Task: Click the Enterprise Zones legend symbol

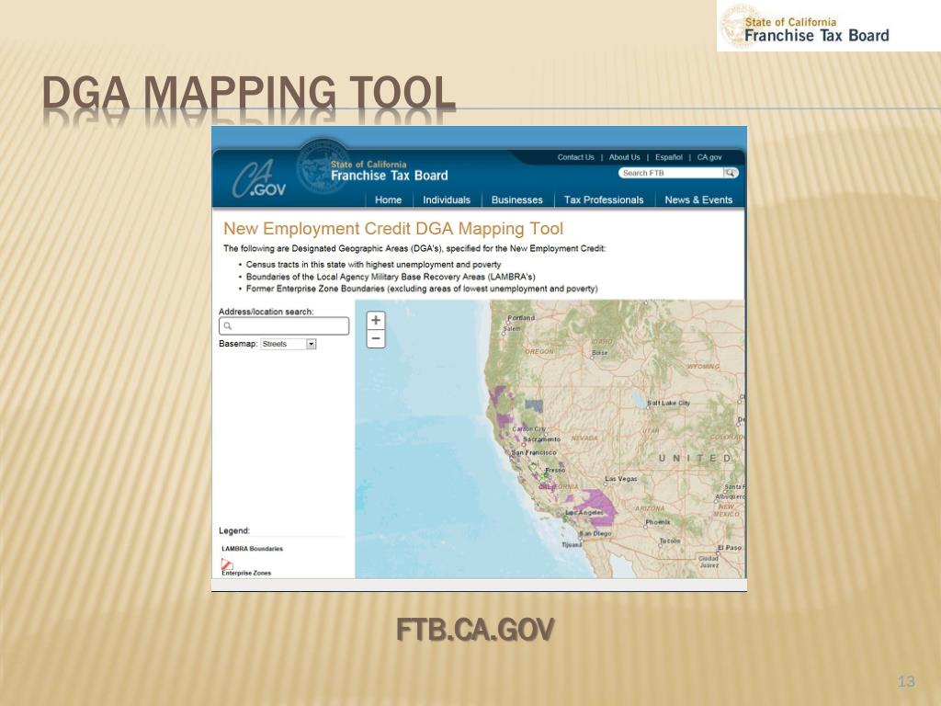Action: pos(227,564)
